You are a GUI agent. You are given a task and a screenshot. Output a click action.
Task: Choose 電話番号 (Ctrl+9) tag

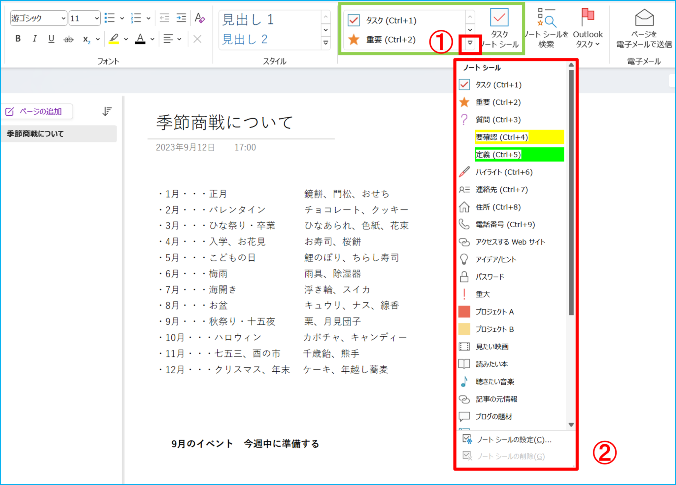[512, 225]
